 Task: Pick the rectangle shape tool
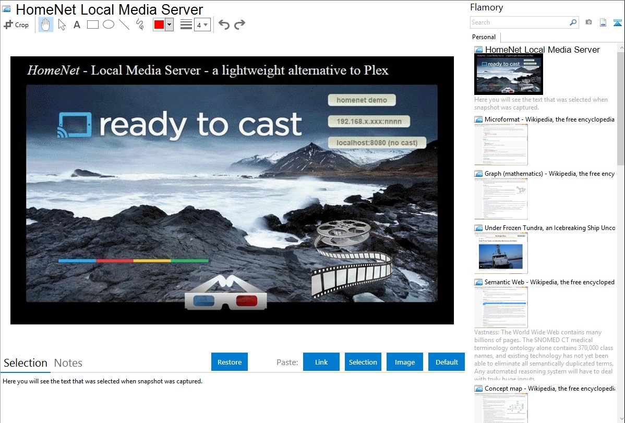click(92, 25)
